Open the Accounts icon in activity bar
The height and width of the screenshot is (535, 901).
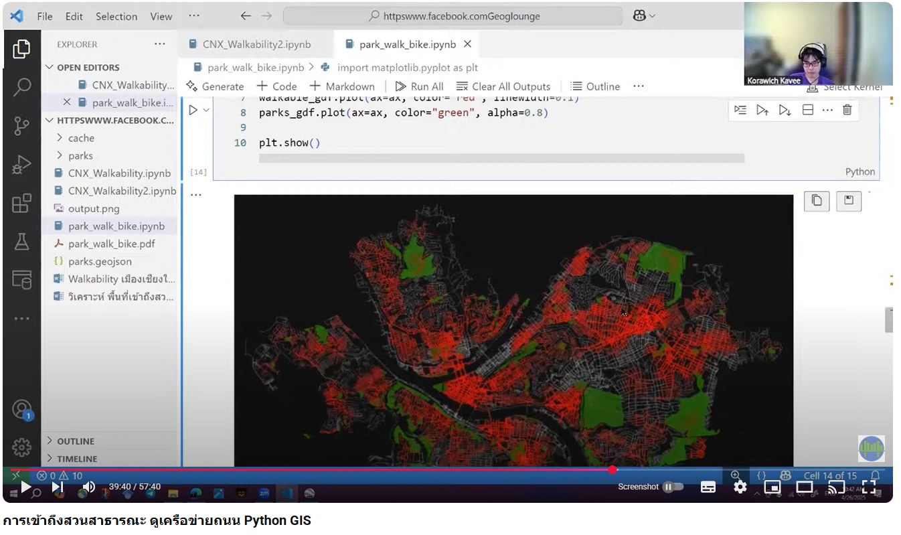point(22,409)
